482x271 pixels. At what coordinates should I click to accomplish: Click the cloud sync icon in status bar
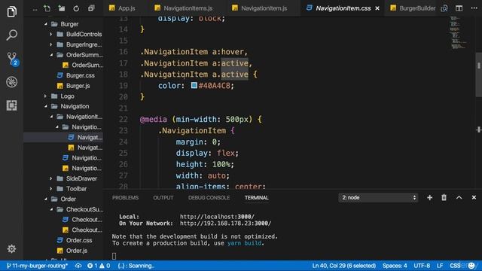pyautogui.click(x=78, y=266)
